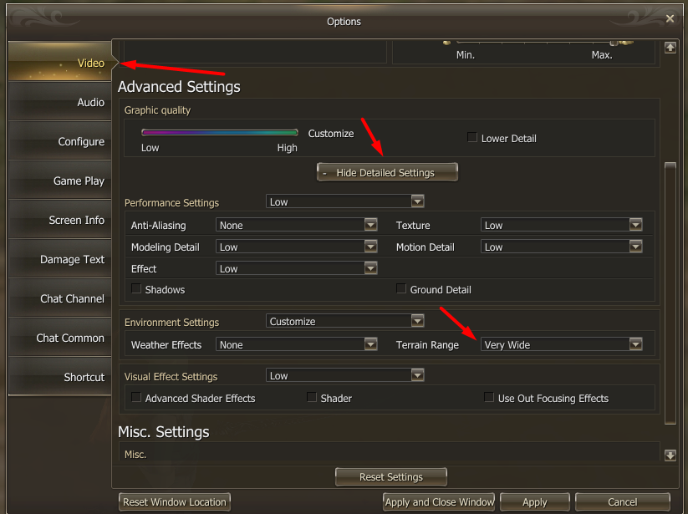
Task: Open the Motion Detail dropdown
Action: [561, 247]
